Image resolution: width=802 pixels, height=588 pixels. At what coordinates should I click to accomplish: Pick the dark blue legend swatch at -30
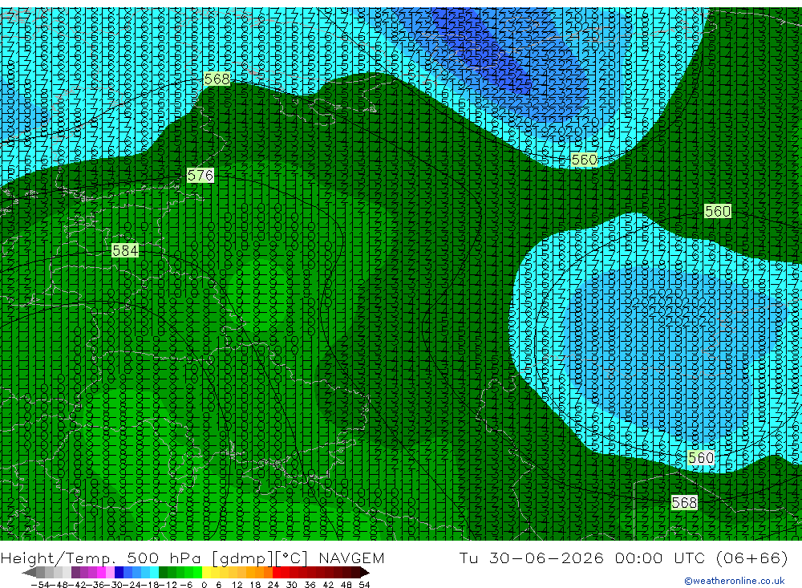119,572
